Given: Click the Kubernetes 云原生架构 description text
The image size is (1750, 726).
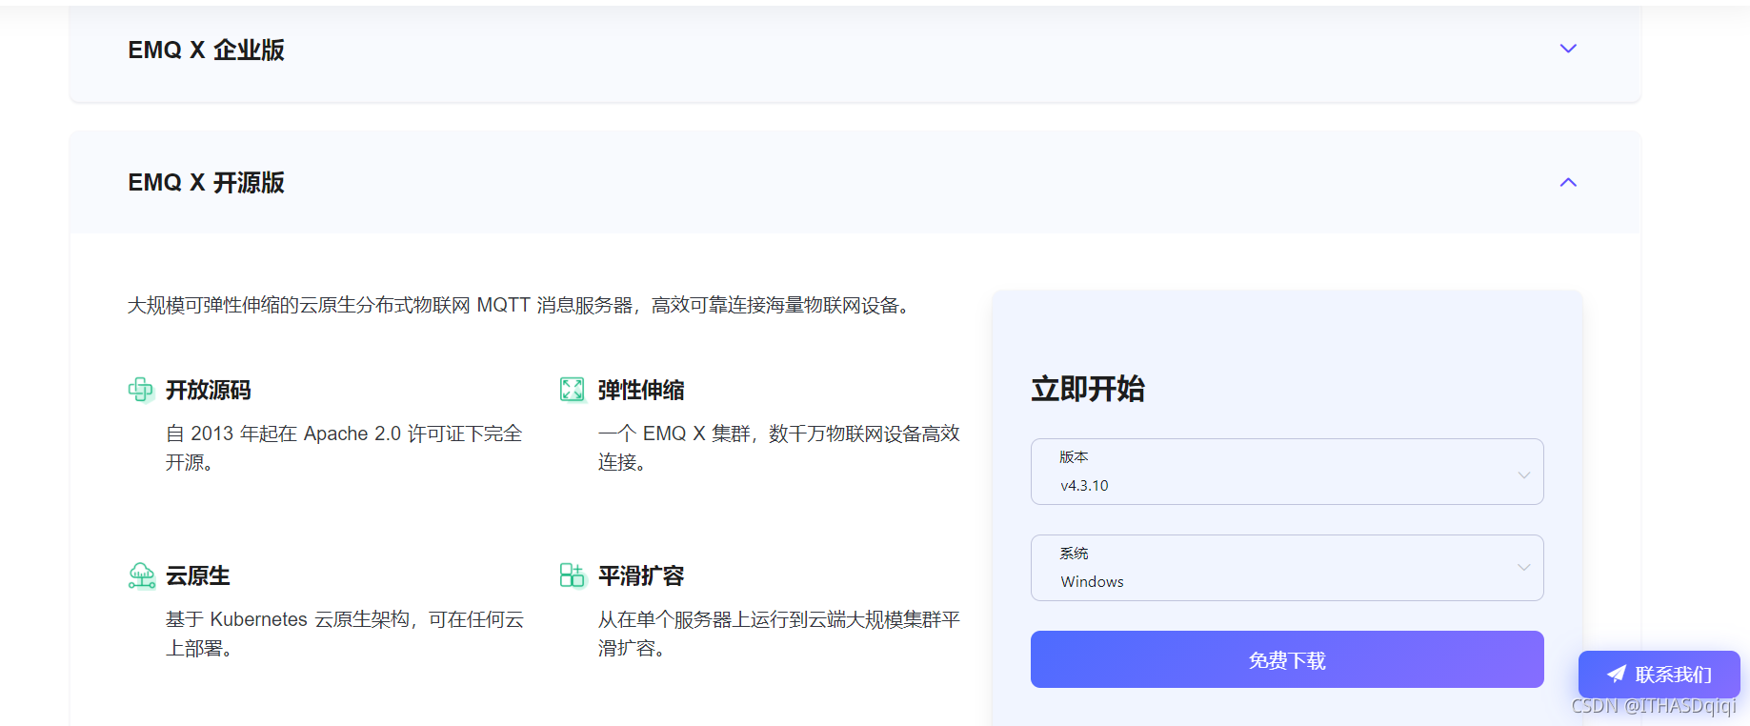Looking at the screenshot, I should coord(345,634).
